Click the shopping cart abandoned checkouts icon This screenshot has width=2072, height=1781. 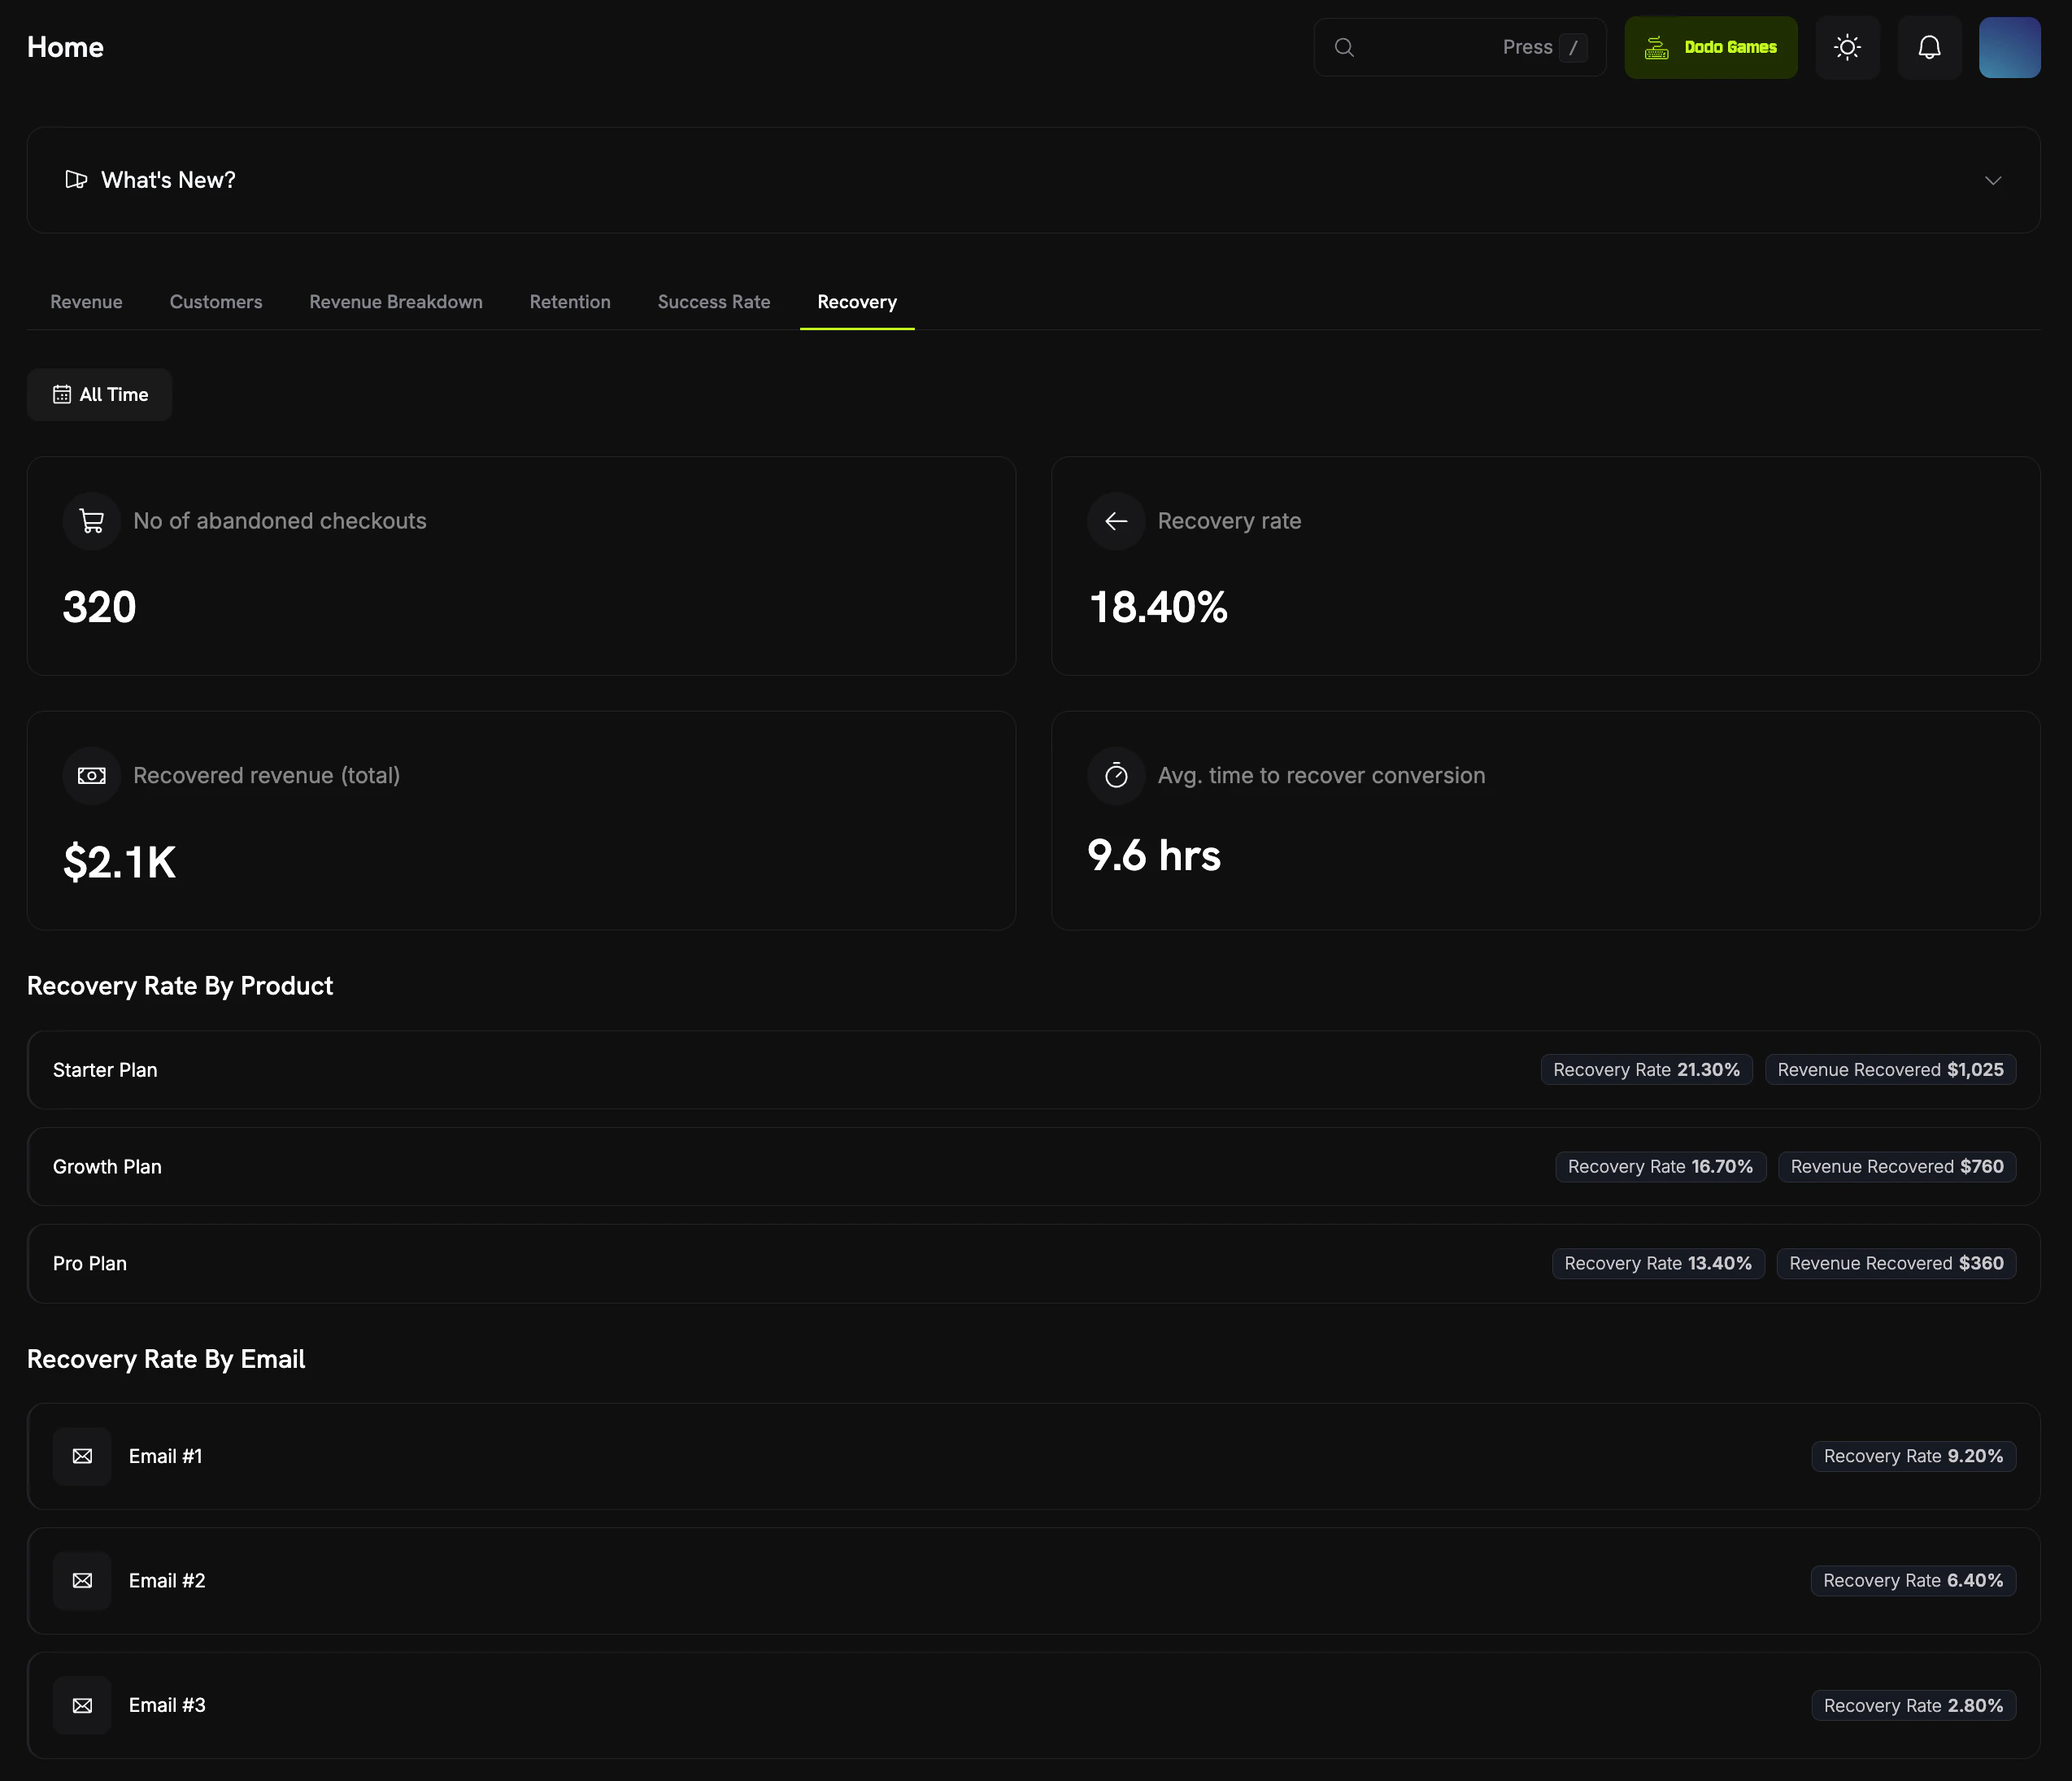click(92, 521)
